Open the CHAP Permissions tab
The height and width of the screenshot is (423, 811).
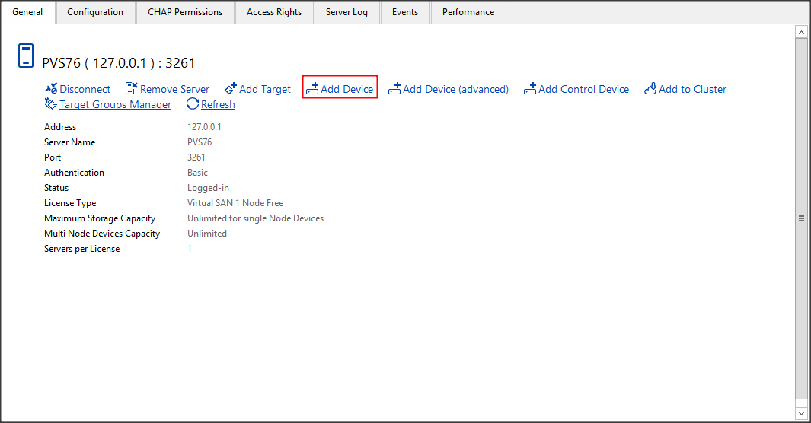185,12
